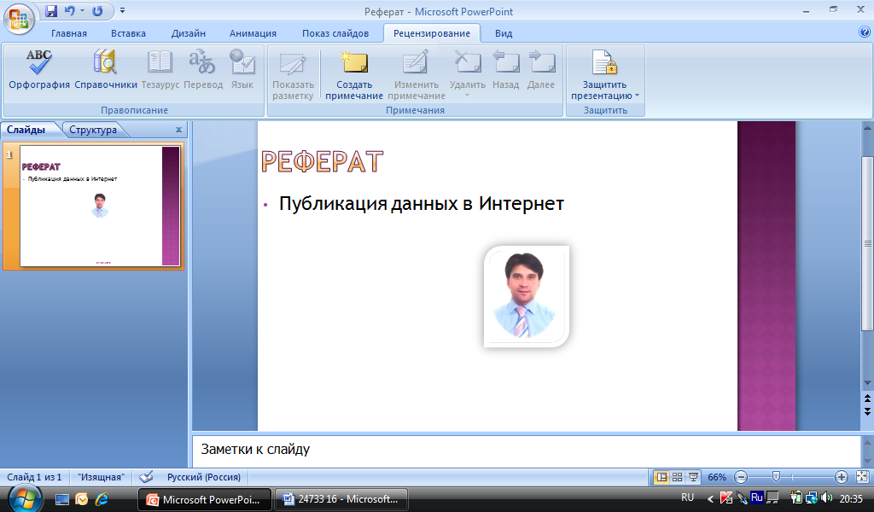Click Слайд 1 из 1 status text

pos(34,478)
